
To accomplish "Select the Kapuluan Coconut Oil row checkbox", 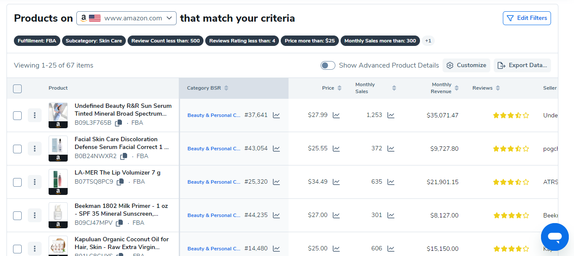I will tap(17, 249).
